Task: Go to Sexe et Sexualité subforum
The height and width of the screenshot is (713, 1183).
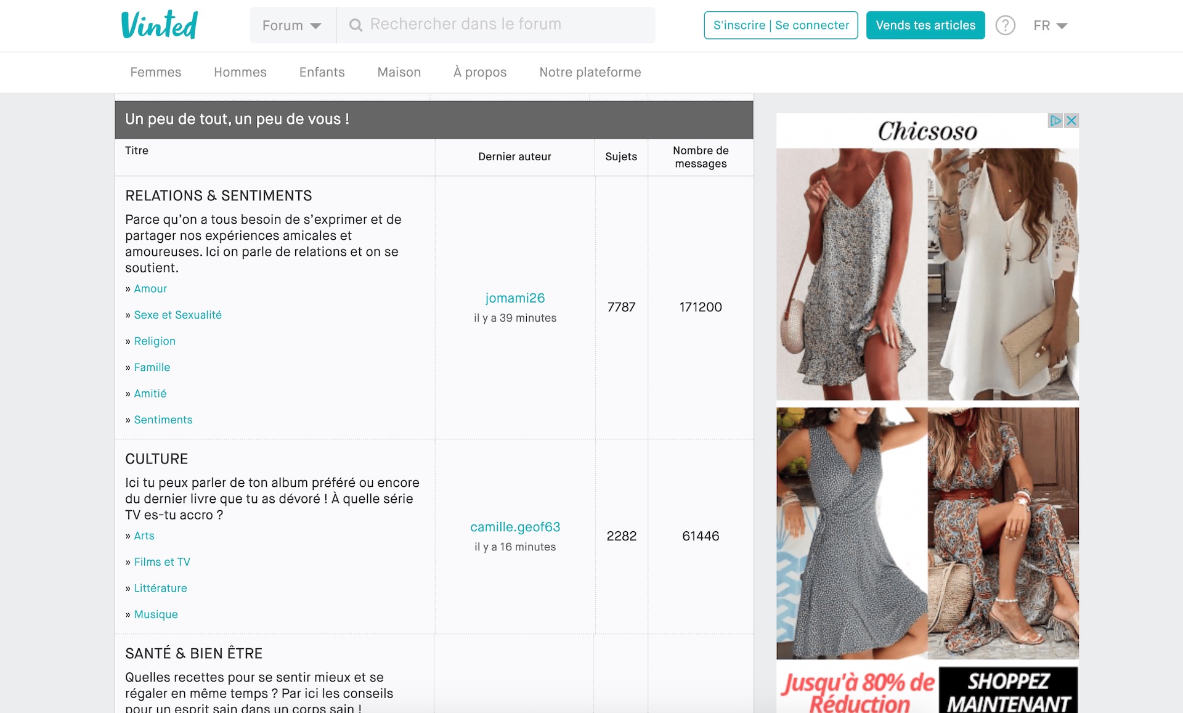Action: click(x=177, y=315)
